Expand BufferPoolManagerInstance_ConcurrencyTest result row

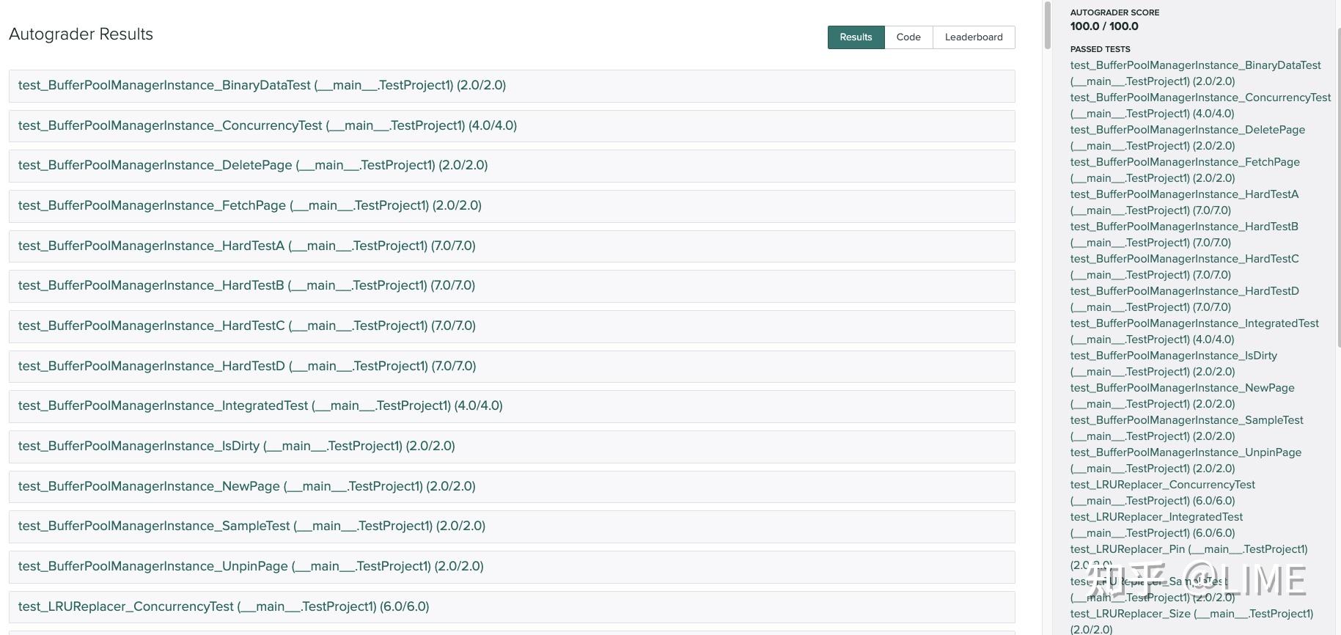tap(512, 126)
